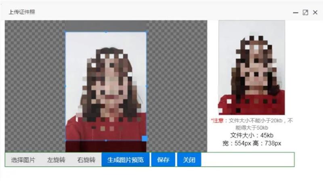Click the crop box bottom-center handle

pyautogui.click(x=106, y=141)
